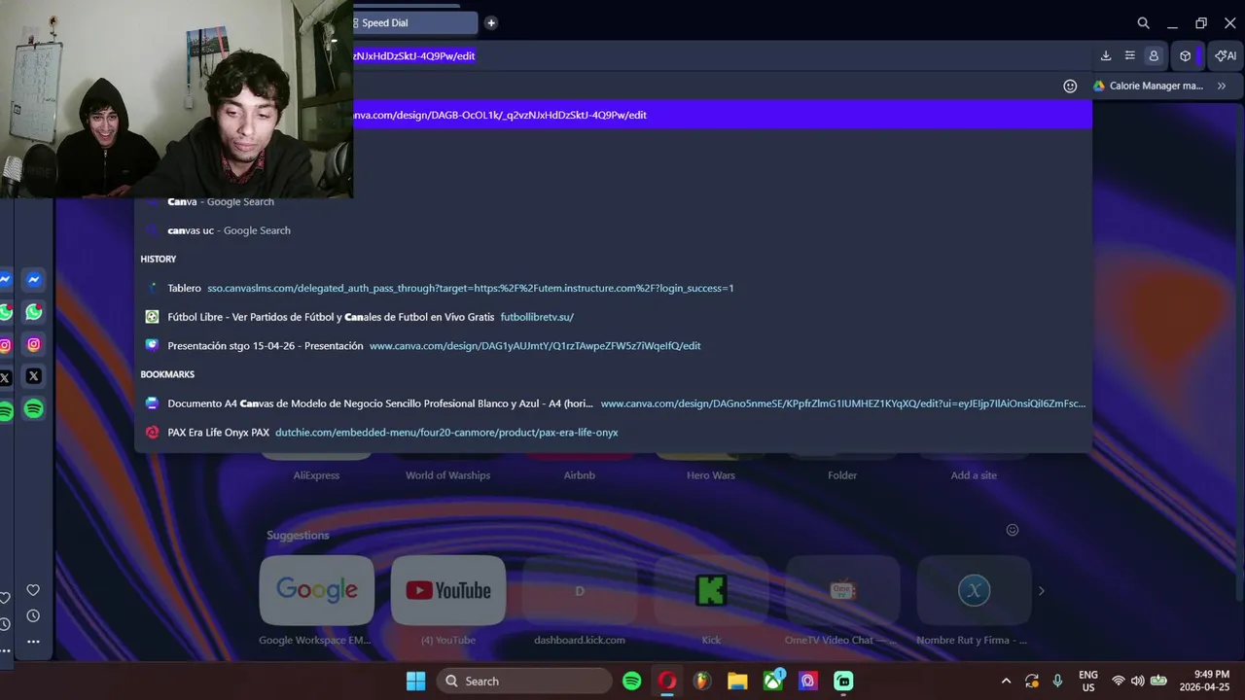The image size is (1245, 700).
Task: Open File Explorer from taskbar
Action: [737, 682]
